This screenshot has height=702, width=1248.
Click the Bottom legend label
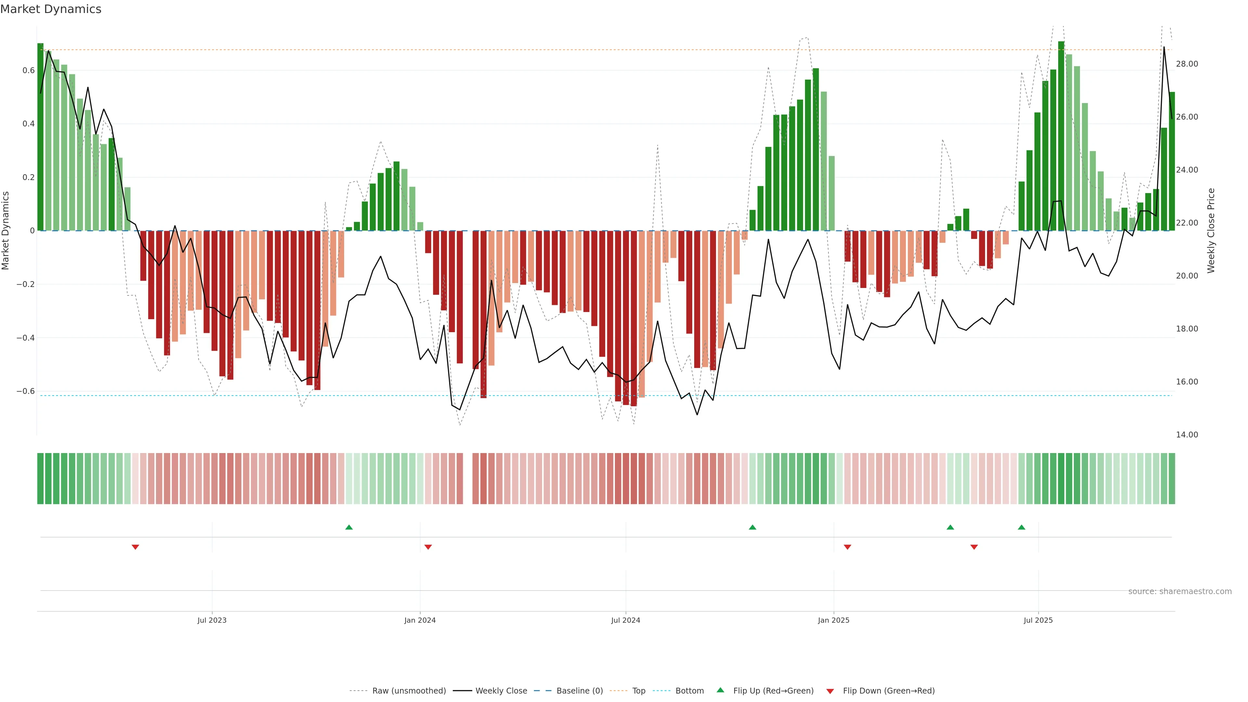[689, 691]
